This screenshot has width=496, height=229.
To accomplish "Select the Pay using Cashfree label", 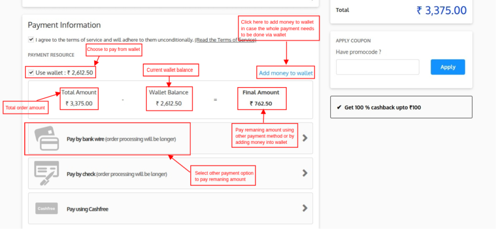I will coord(87,209).
